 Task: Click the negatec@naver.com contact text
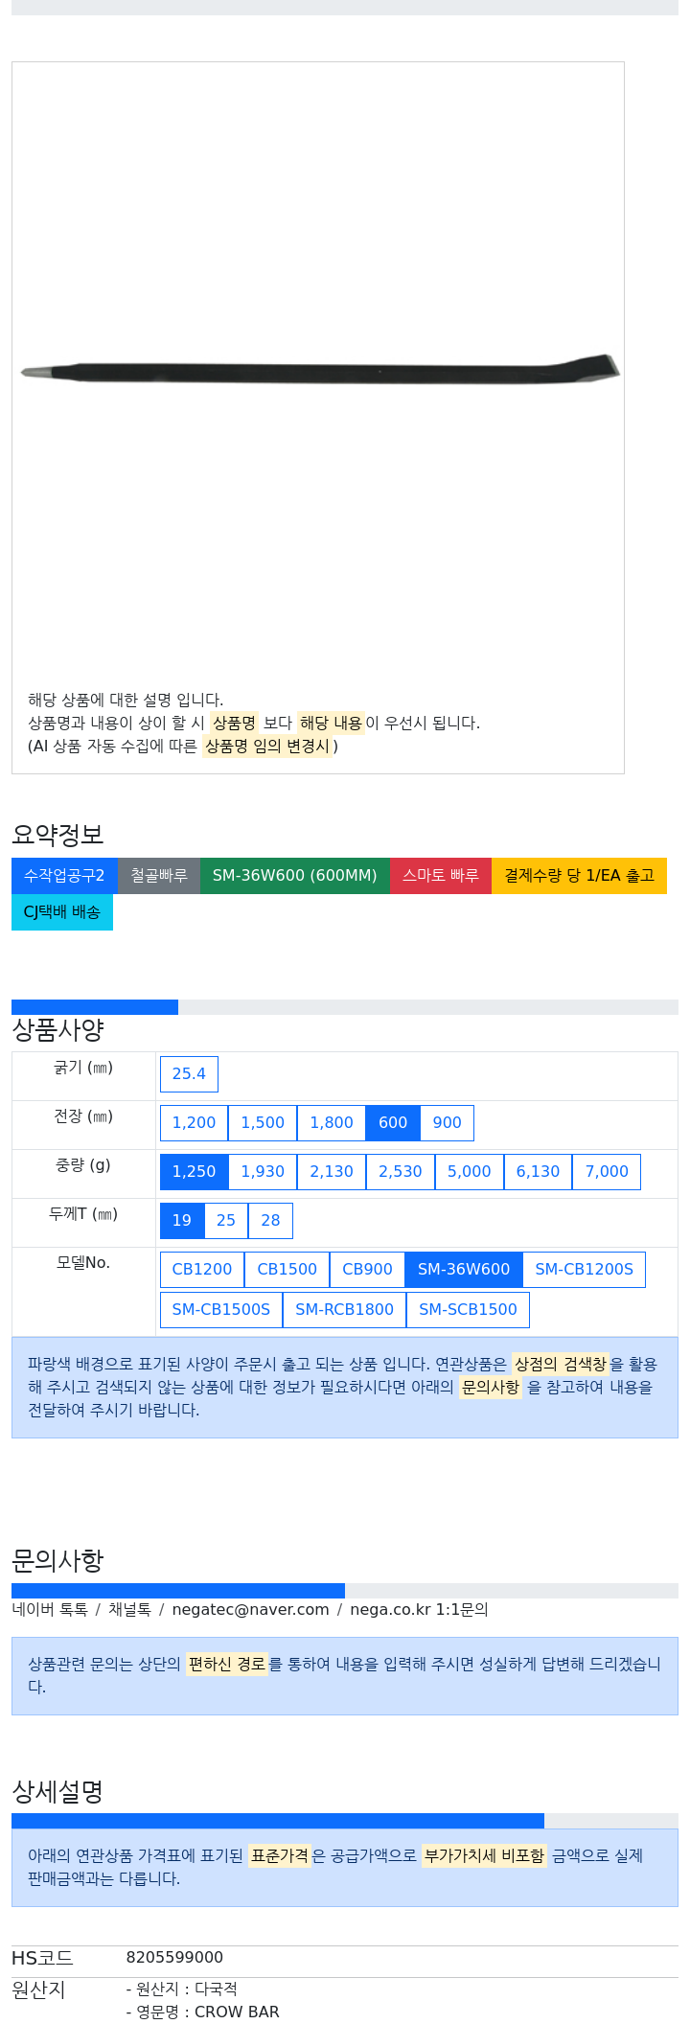pyautogui.click(x=250, y=1610)
